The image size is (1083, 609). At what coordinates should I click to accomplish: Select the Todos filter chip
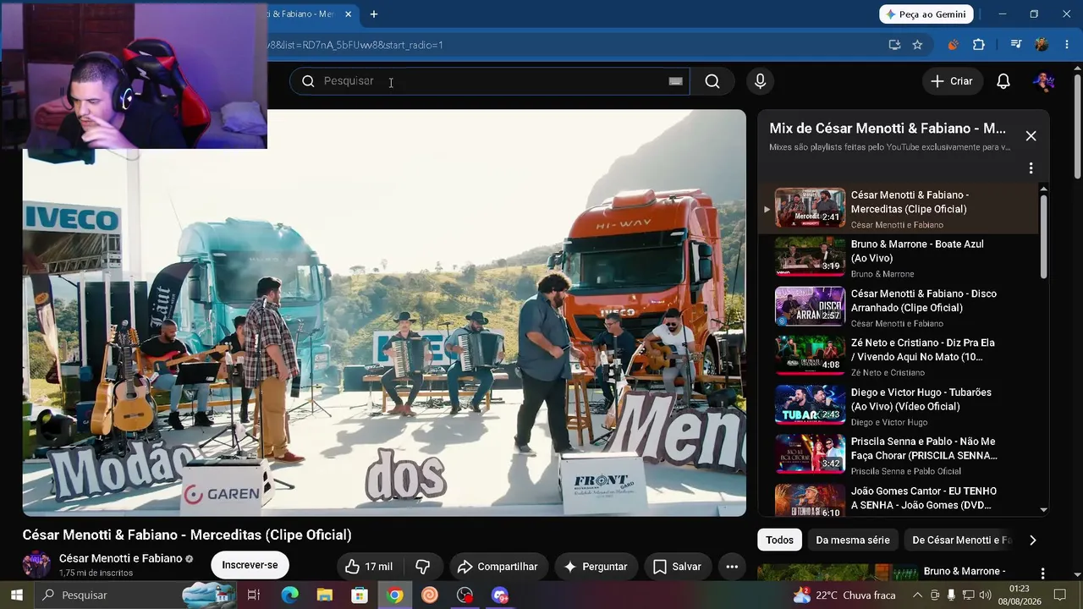(x=780, y=540)
